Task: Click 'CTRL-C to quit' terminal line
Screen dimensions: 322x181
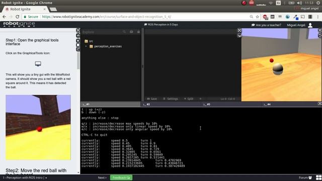Action: pos(94,135)
